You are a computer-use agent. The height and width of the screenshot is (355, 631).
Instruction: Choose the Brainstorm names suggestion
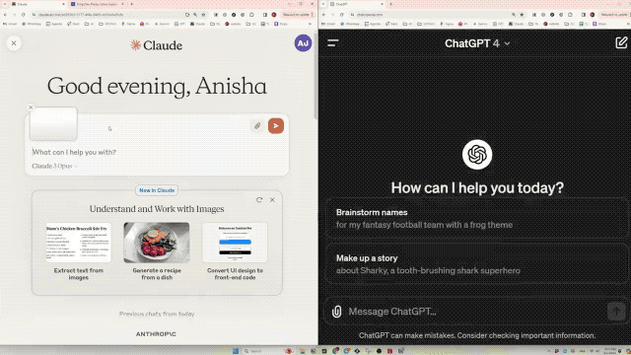pos(476,219)
